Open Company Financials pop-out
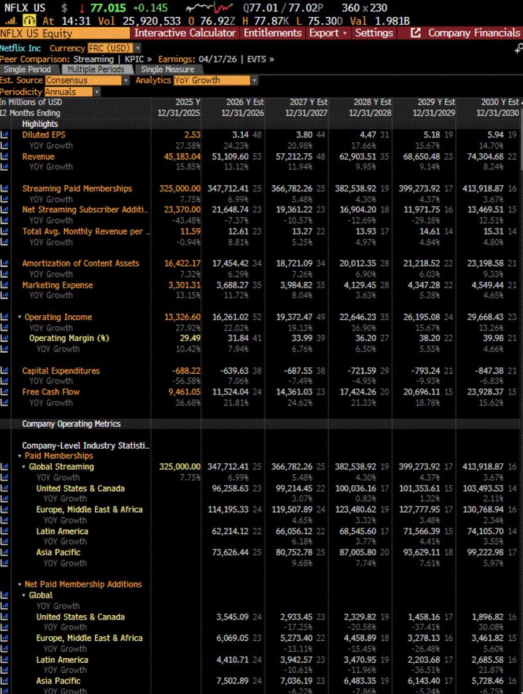523x694 pixels. tap(465, 33)
